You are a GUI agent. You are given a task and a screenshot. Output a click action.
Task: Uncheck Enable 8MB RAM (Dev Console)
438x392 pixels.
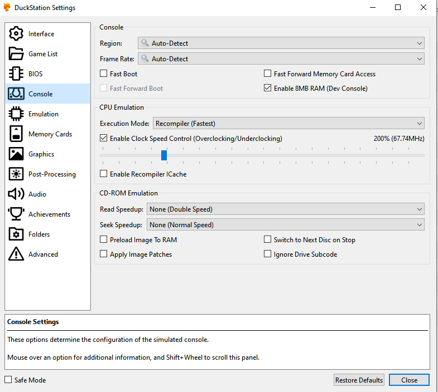[x=267, y=88]
